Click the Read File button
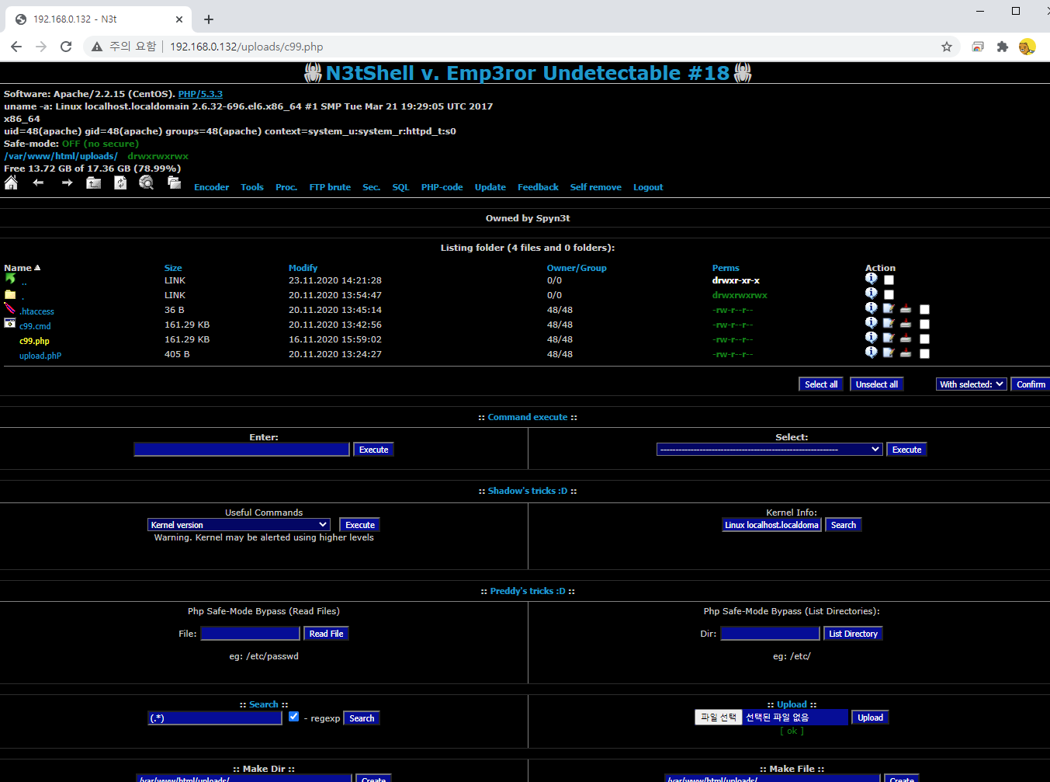Viewport: 1050px width, 782px height. (x=326, y=634)
